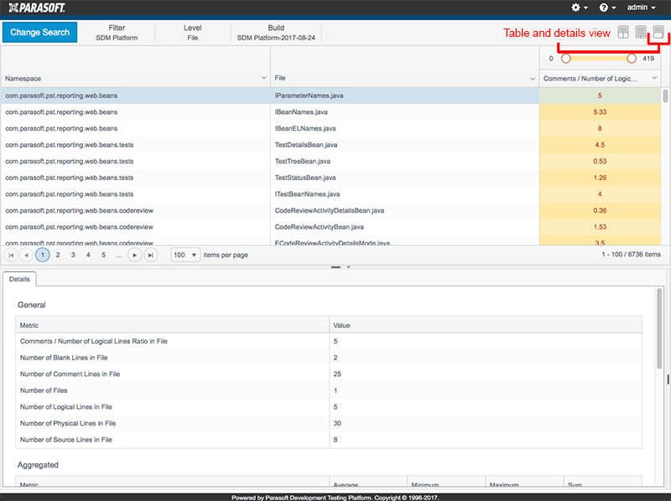Click the results table vertical scrollbar
The height and width of the screenshot is (501, 671).
point(665,96)
